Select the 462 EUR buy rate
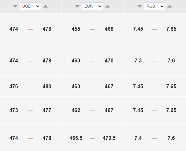Image resolution: width=186 pixels, height=151 pixels. [76, 110]
